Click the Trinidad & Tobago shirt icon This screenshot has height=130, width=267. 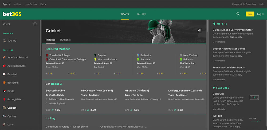coord(47,55)
